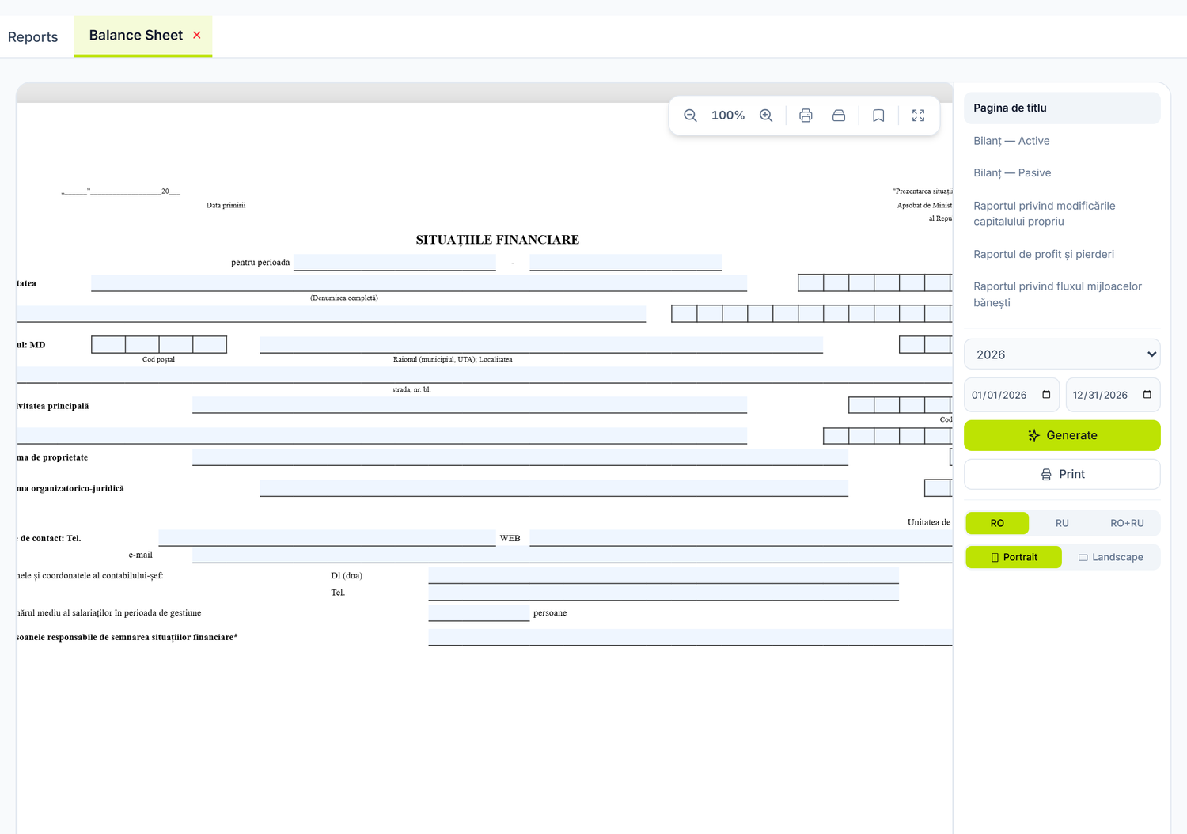
Task: Click the accountant Tel. field below Dl (dna)
Action: coord(663,593)
